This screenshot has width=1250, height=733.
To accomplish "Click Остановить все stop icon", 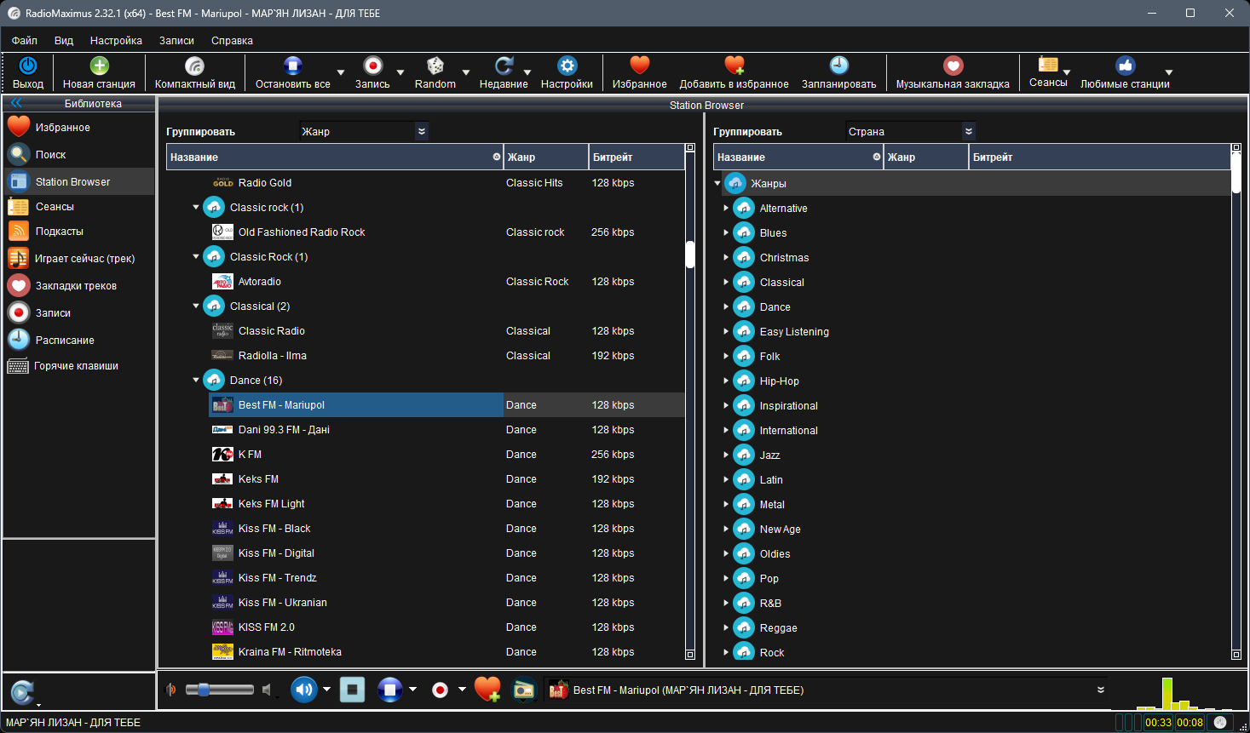I will pyautogui.click(x=292, y=66).
